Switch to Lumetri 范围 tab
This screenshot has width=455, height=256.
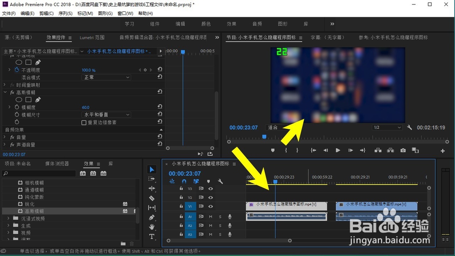coord(92,37)
